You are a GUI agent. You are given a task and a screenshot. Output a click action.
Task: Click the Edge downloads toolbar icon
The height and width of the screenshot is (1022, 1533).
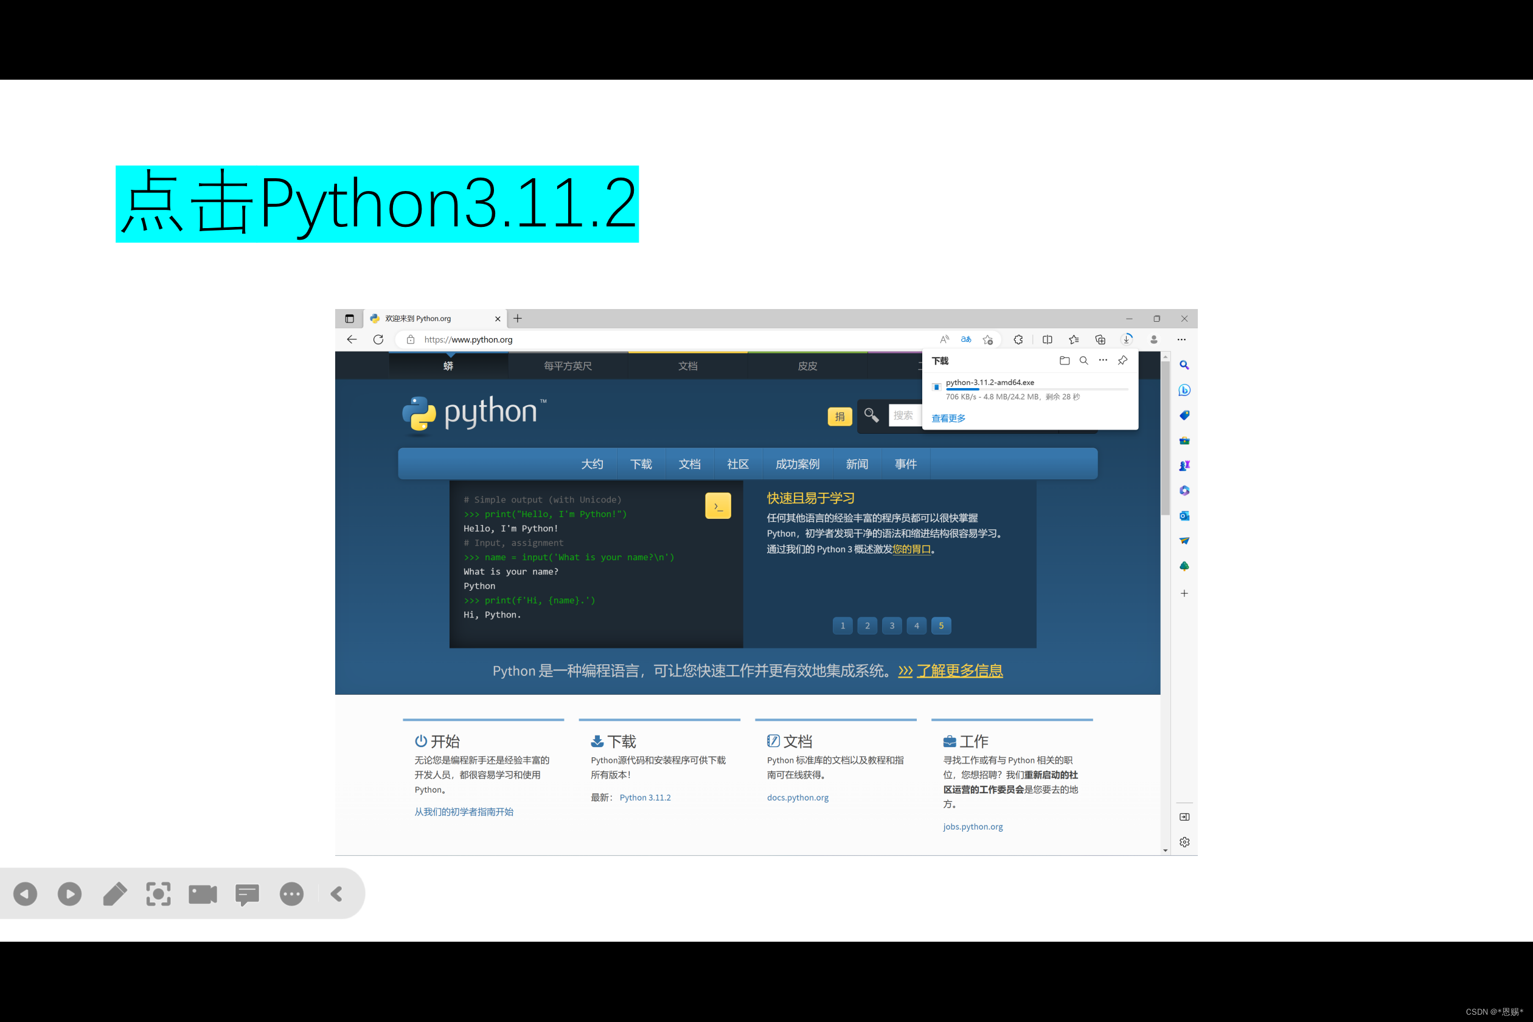(1126, 339)
